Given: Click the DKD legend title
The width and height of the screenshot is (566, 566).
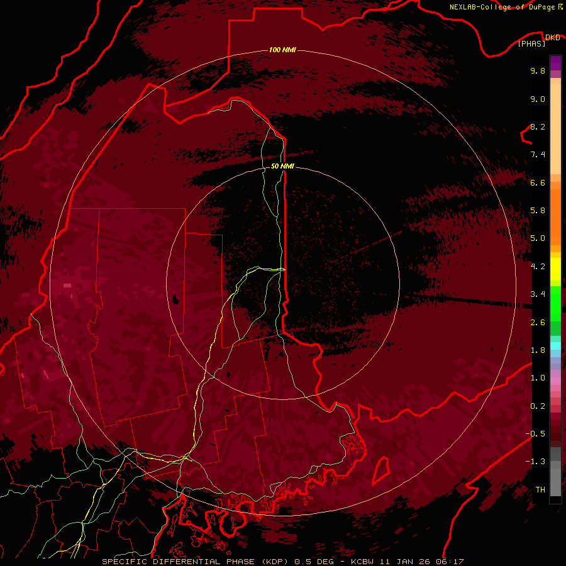Looking at the screenshot, I should click(x=553, y=37).
